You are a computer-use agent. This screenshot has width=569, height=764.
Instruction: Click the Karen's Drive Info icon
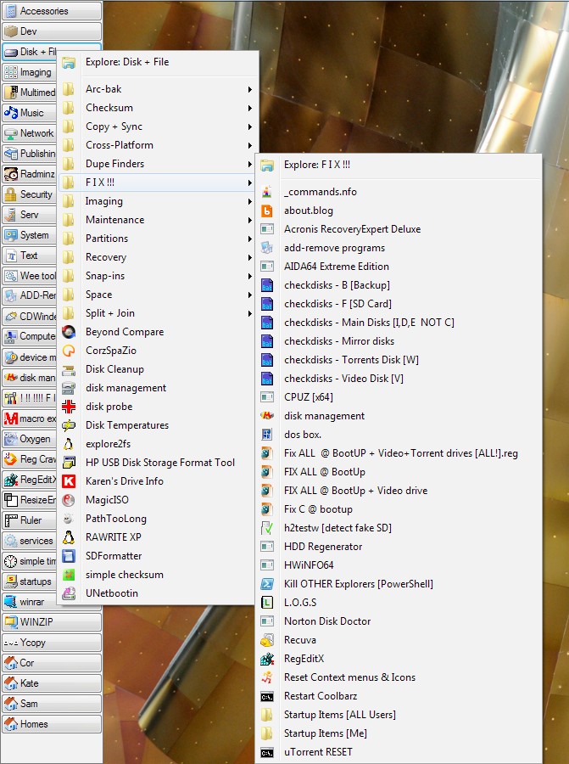(69, 481)
